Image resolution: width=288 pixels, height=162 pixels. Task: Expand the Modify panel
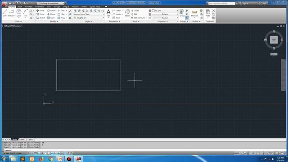coord(54,22)
